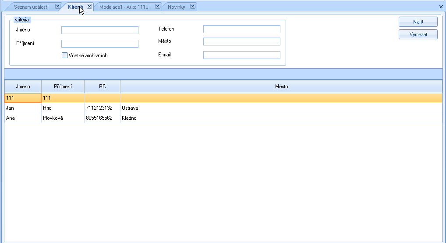Sort by the Město column header
446x243 pixels.
click(x=281, y=87)
